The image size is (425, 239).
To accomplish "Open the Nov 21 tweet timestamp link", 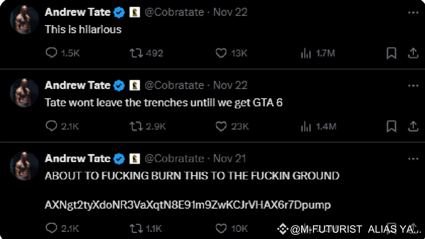I will [x=230, y=159].
